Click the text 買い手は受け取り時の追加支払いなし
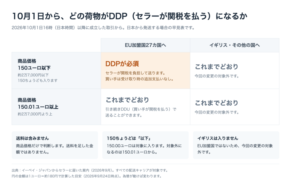Viewport: 291px width, 186px height. [x=140, y=79]
